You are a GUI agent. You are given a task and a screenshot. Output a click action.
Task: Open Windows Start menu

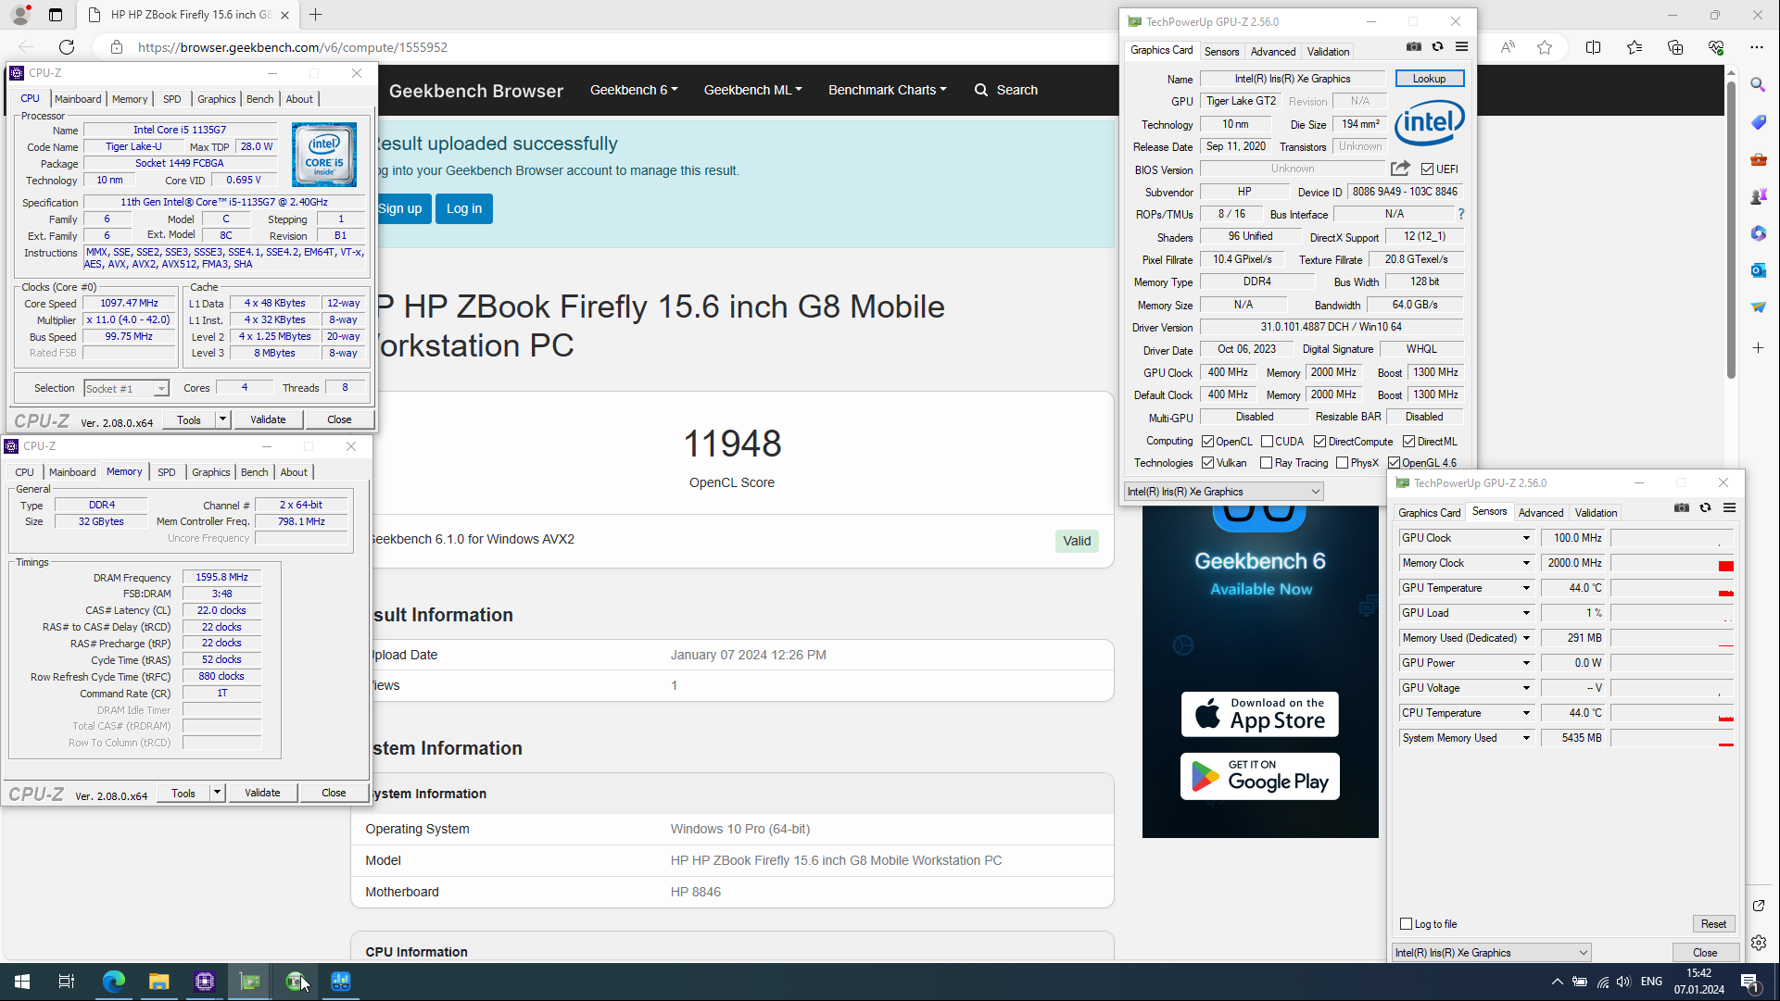pos(22,982)
